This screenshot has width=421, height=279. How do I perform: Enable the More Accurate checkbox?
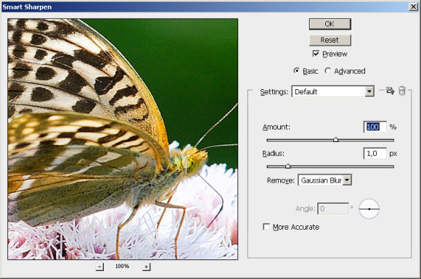point(266,227)
